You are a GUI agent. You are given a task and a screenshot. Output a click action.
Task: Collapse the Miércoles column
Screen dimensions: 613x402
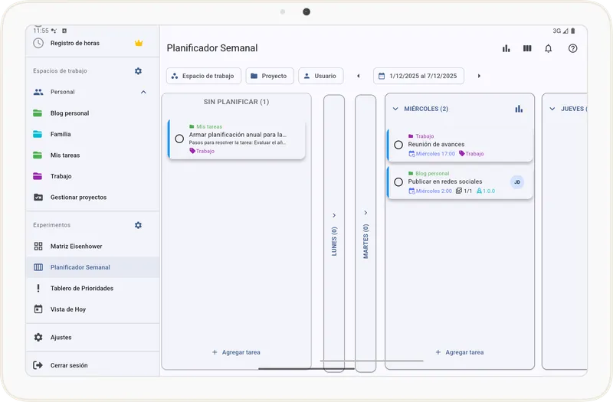(x=395, y=109)
